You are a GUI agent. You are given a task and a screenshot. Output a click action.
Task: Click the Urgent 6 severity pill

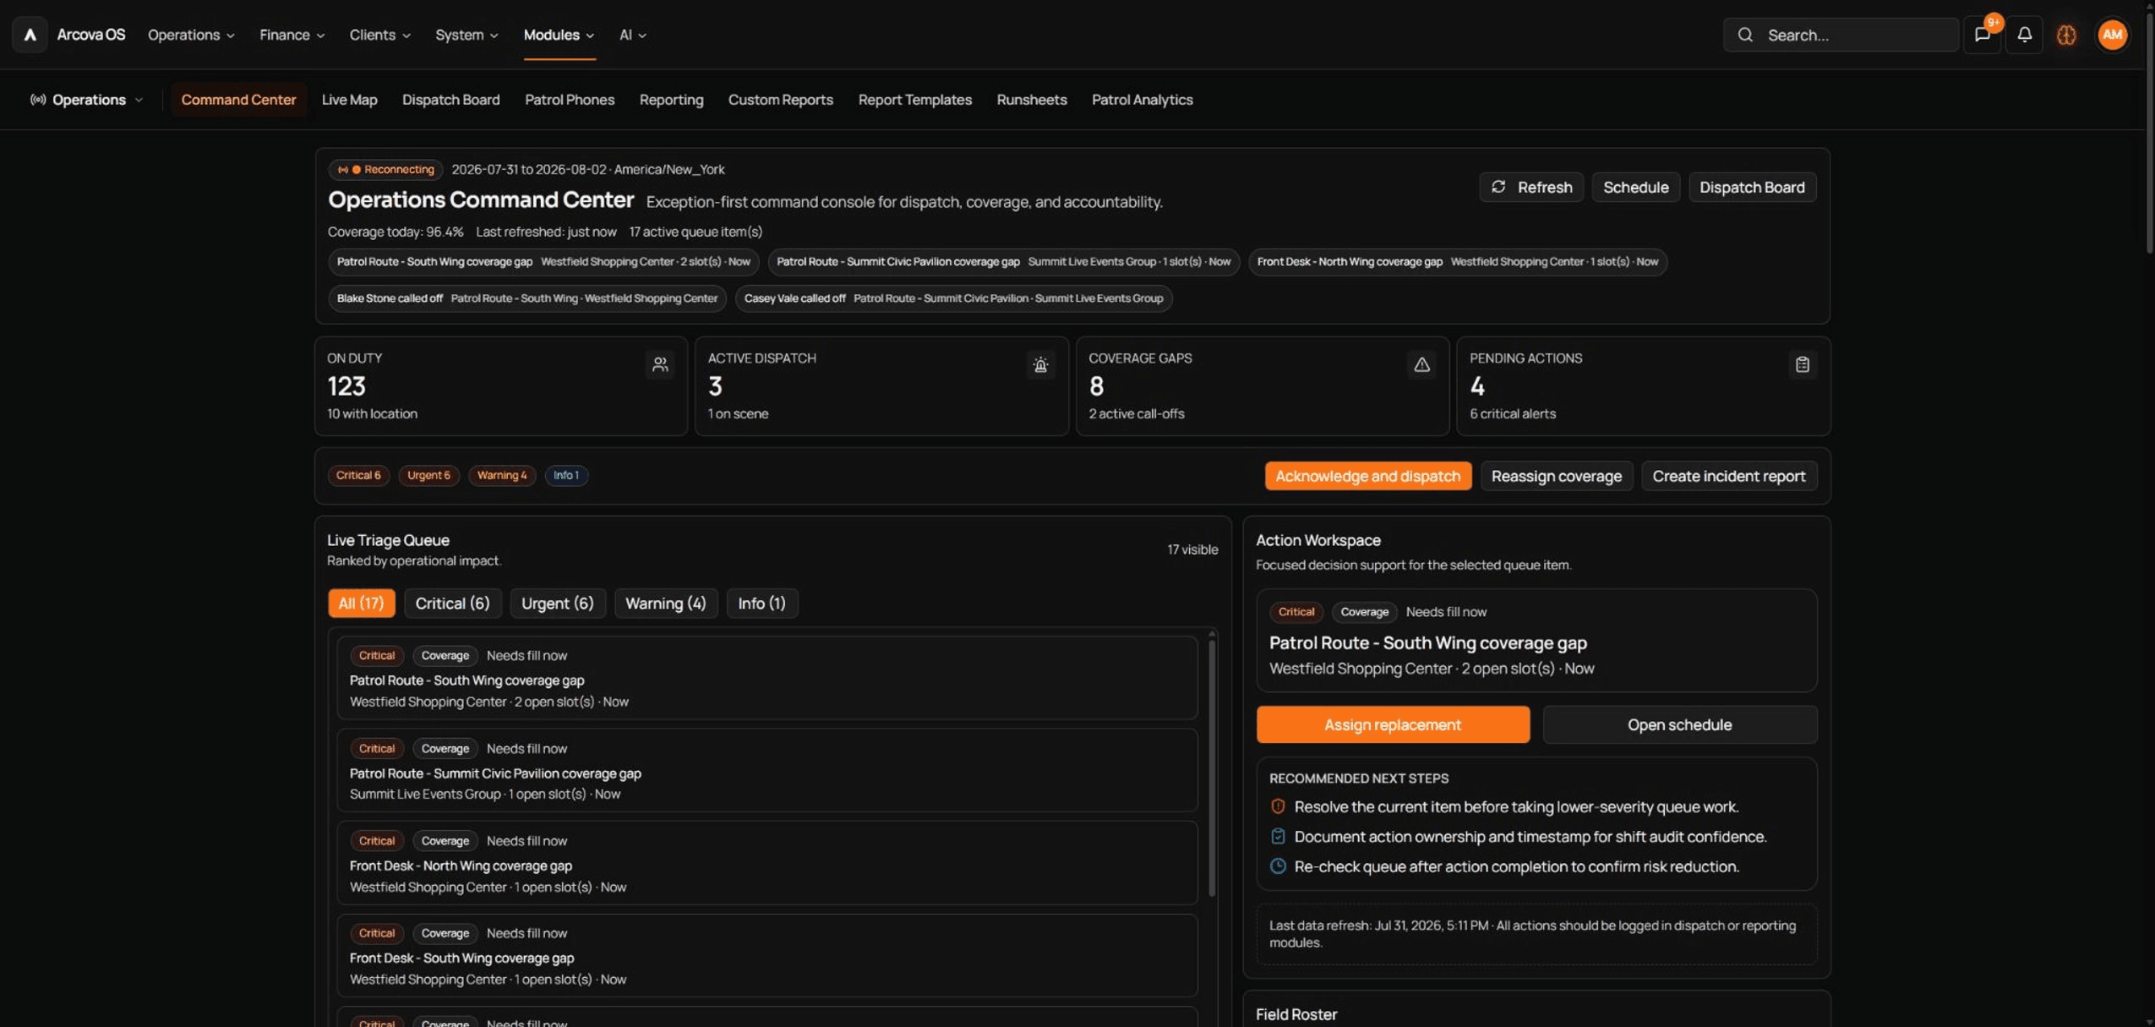[x=428, y=475]
